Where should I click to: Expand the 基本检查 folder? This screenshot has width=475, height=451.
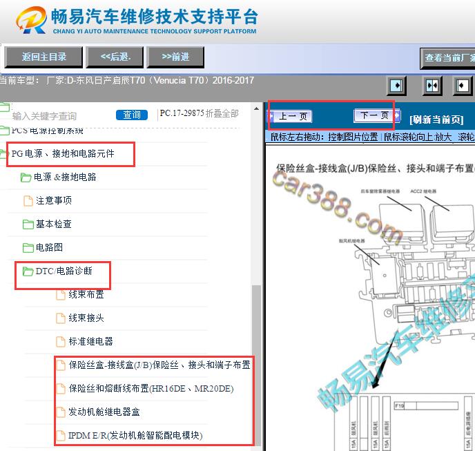click(x=54, y=224)
